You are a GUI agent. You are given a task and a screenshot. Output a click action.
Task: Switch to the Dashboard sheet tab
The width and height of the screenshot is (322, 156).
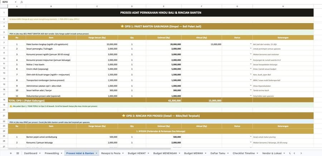tap(31, 154)
